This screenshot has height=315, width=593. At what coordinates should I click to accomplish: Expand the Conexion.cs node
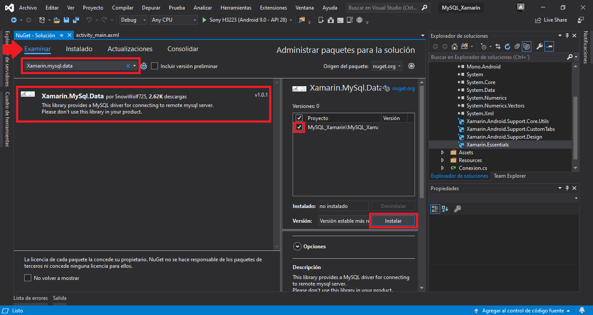click(x=442, y=168)
